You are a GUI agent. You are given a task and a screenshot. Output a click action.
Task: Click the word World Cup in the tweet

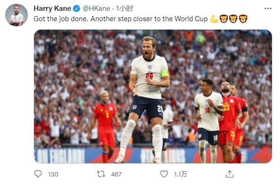191,19
